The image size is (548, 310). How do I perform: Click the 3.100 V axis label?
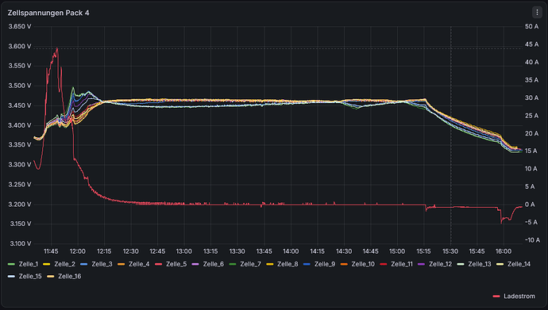(x=20, y=243)
